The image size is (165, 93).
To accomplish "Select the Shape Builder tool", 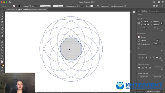I will [2, 39].
